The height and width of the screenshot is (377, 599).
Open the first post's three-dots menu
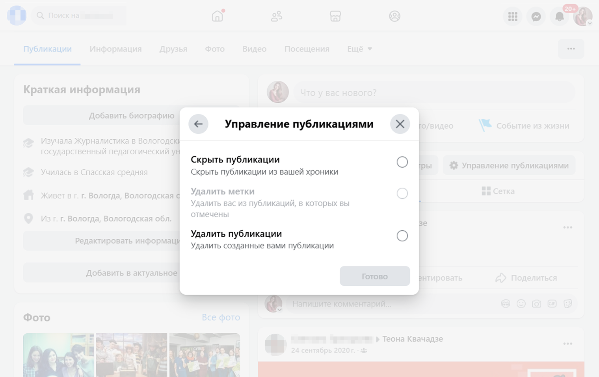click(x=568, y=227)
